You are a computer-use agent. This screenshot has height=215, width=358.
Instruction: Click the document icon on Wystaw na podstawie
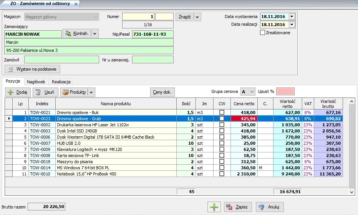tap(10, 69)
